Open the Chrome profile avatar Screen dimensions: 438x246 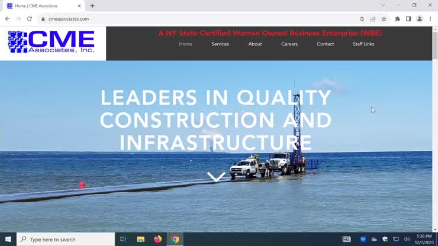point(420,19)
